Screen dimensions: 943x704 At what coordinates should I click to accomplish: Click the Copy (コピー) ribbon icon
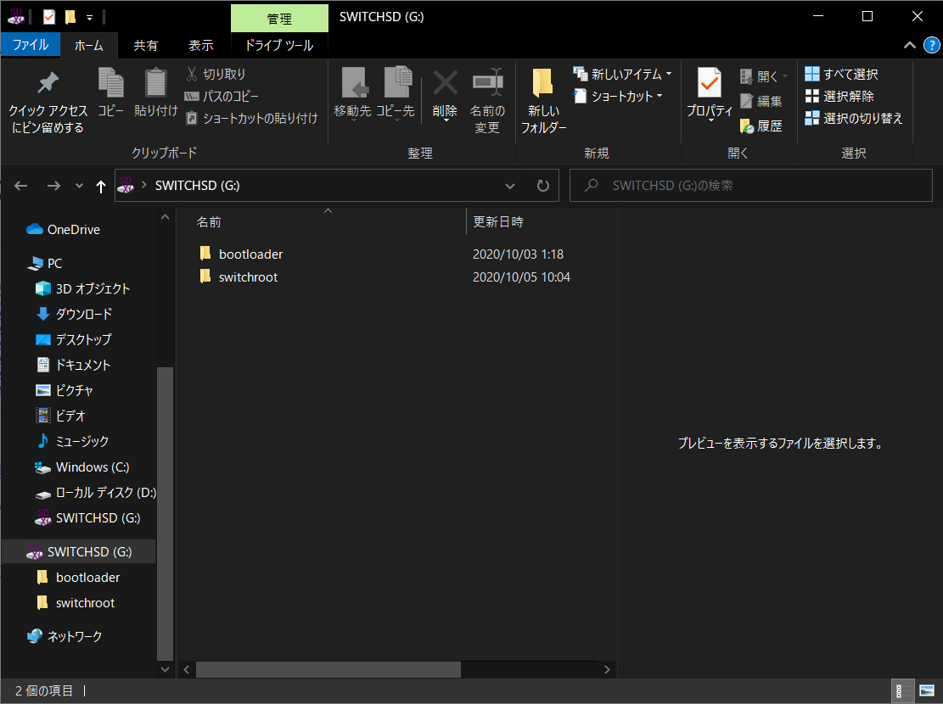[x=110, y=82]
